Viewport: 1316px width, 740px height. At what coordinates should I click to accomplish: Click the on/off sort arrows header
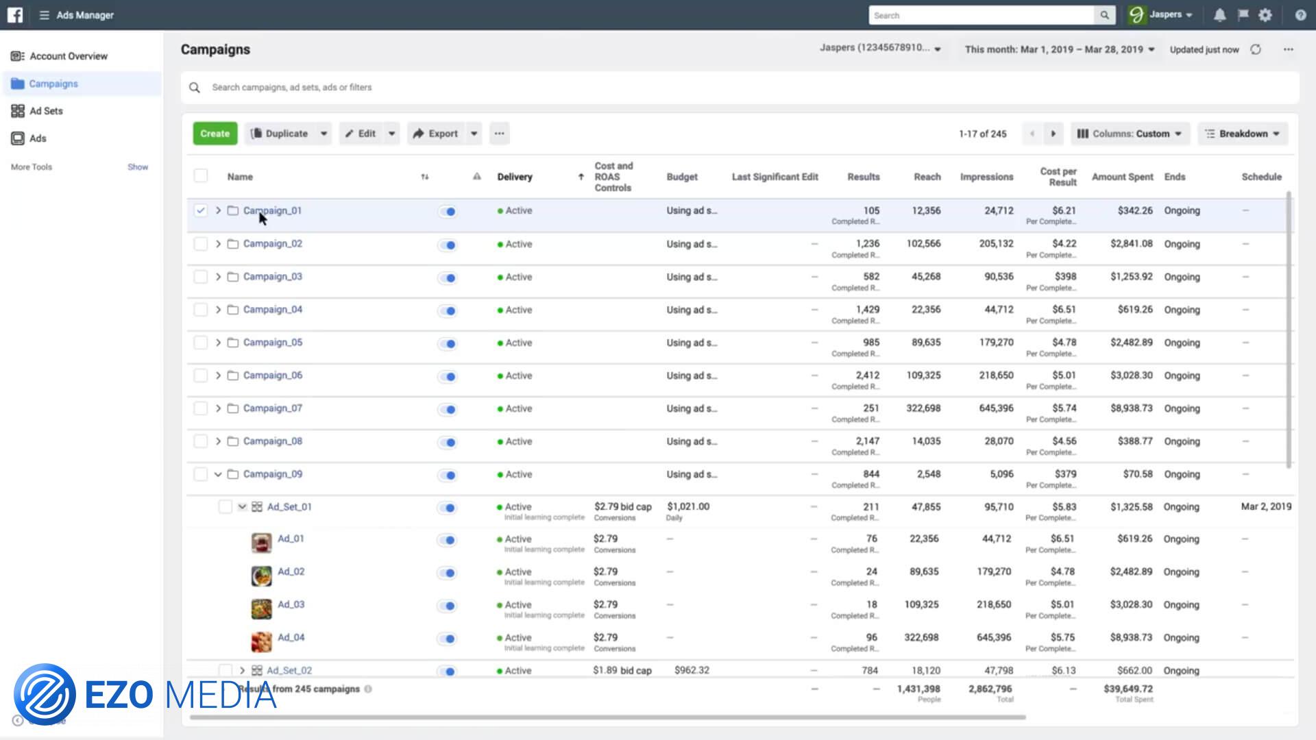(425, 177)
